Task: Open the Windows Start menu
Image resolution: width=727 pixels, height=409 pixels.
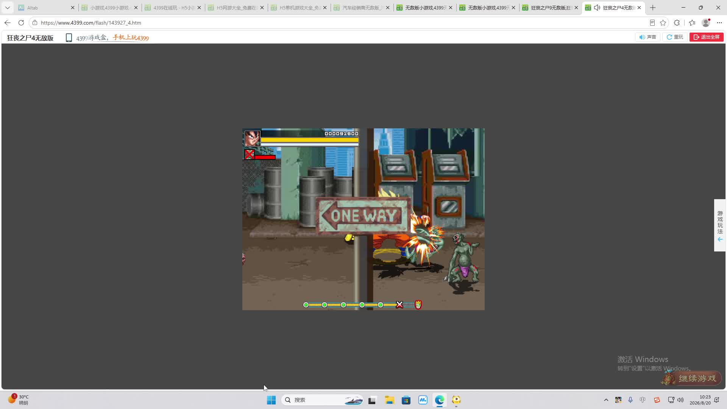Action: (x=271, y=400)
